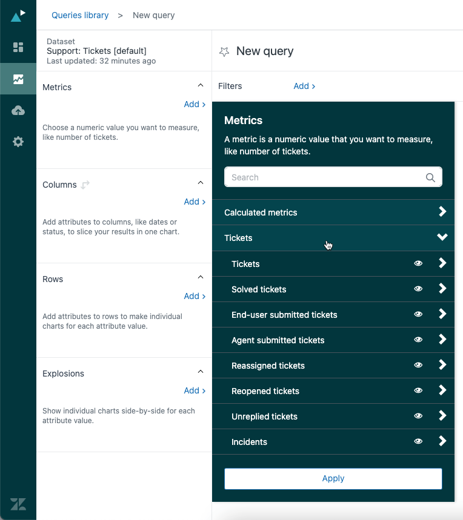Viewport: 463px width, 520px height.
Task: Click the Queries chart icon in sidebar
Action: pos(18,79)
